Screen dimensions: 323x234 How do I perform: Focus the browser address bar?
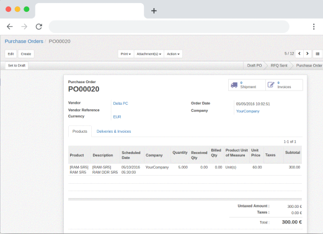169,27
